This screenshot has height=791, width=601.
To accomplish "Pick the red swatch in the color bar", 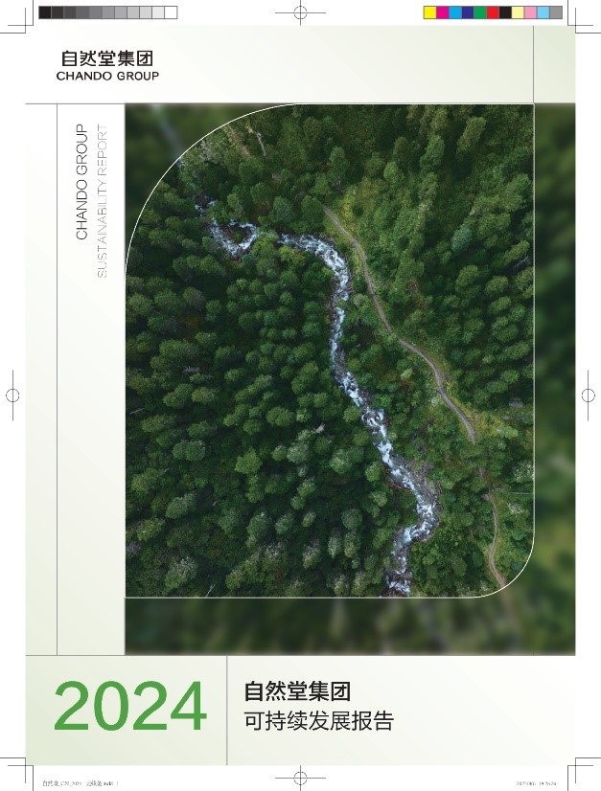I will (x=493, y=12).
